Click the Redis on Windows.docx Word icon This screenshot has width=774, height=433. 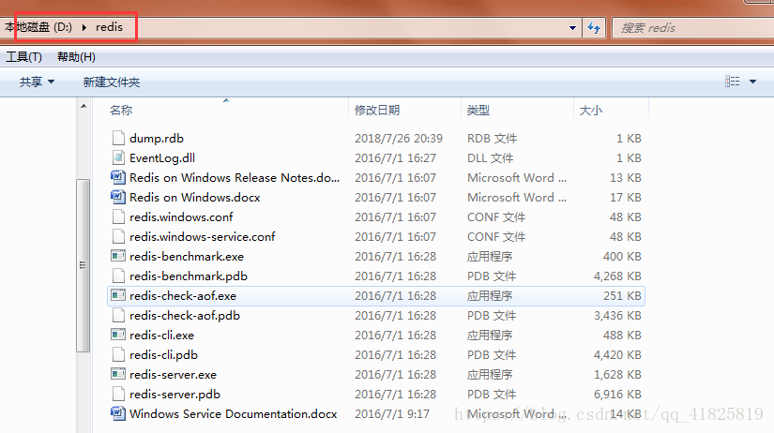point(118,197)
